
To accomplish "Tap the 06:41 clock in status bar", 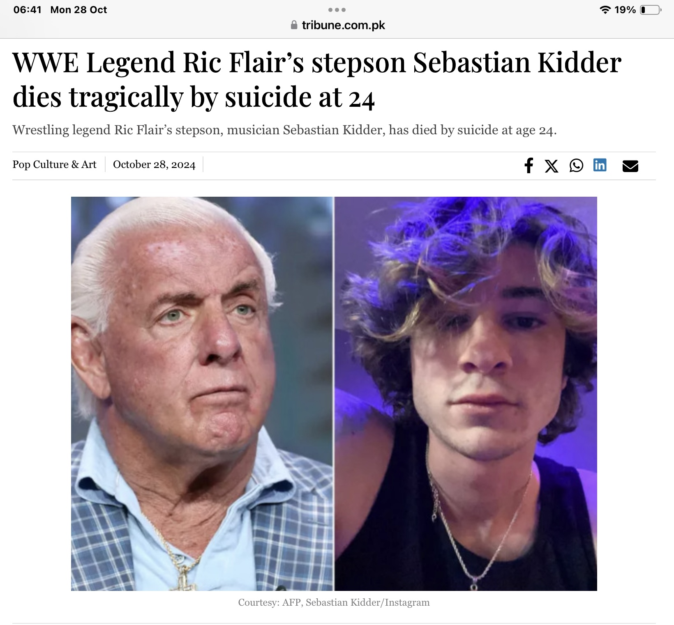I will coord(28,10).
